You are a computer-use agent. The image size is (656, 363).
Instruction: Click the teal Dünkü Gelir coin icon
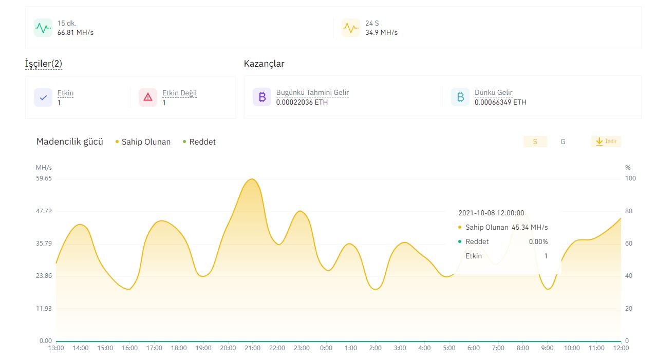point(460,97)
